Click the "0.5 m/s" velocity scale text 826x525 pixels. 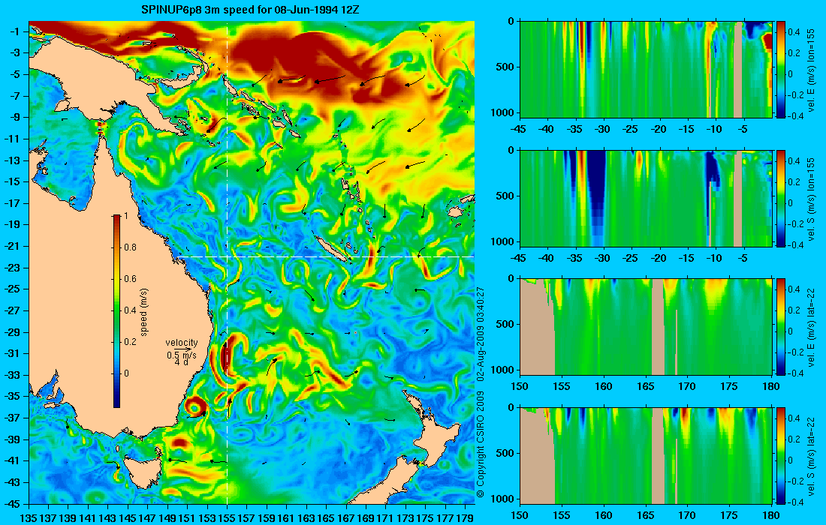(181, 355)
